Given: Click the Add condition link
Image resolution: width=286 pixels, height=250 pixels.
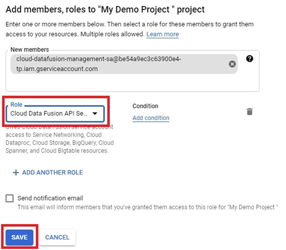Looking at the screenshot, I should click(151, 118).
